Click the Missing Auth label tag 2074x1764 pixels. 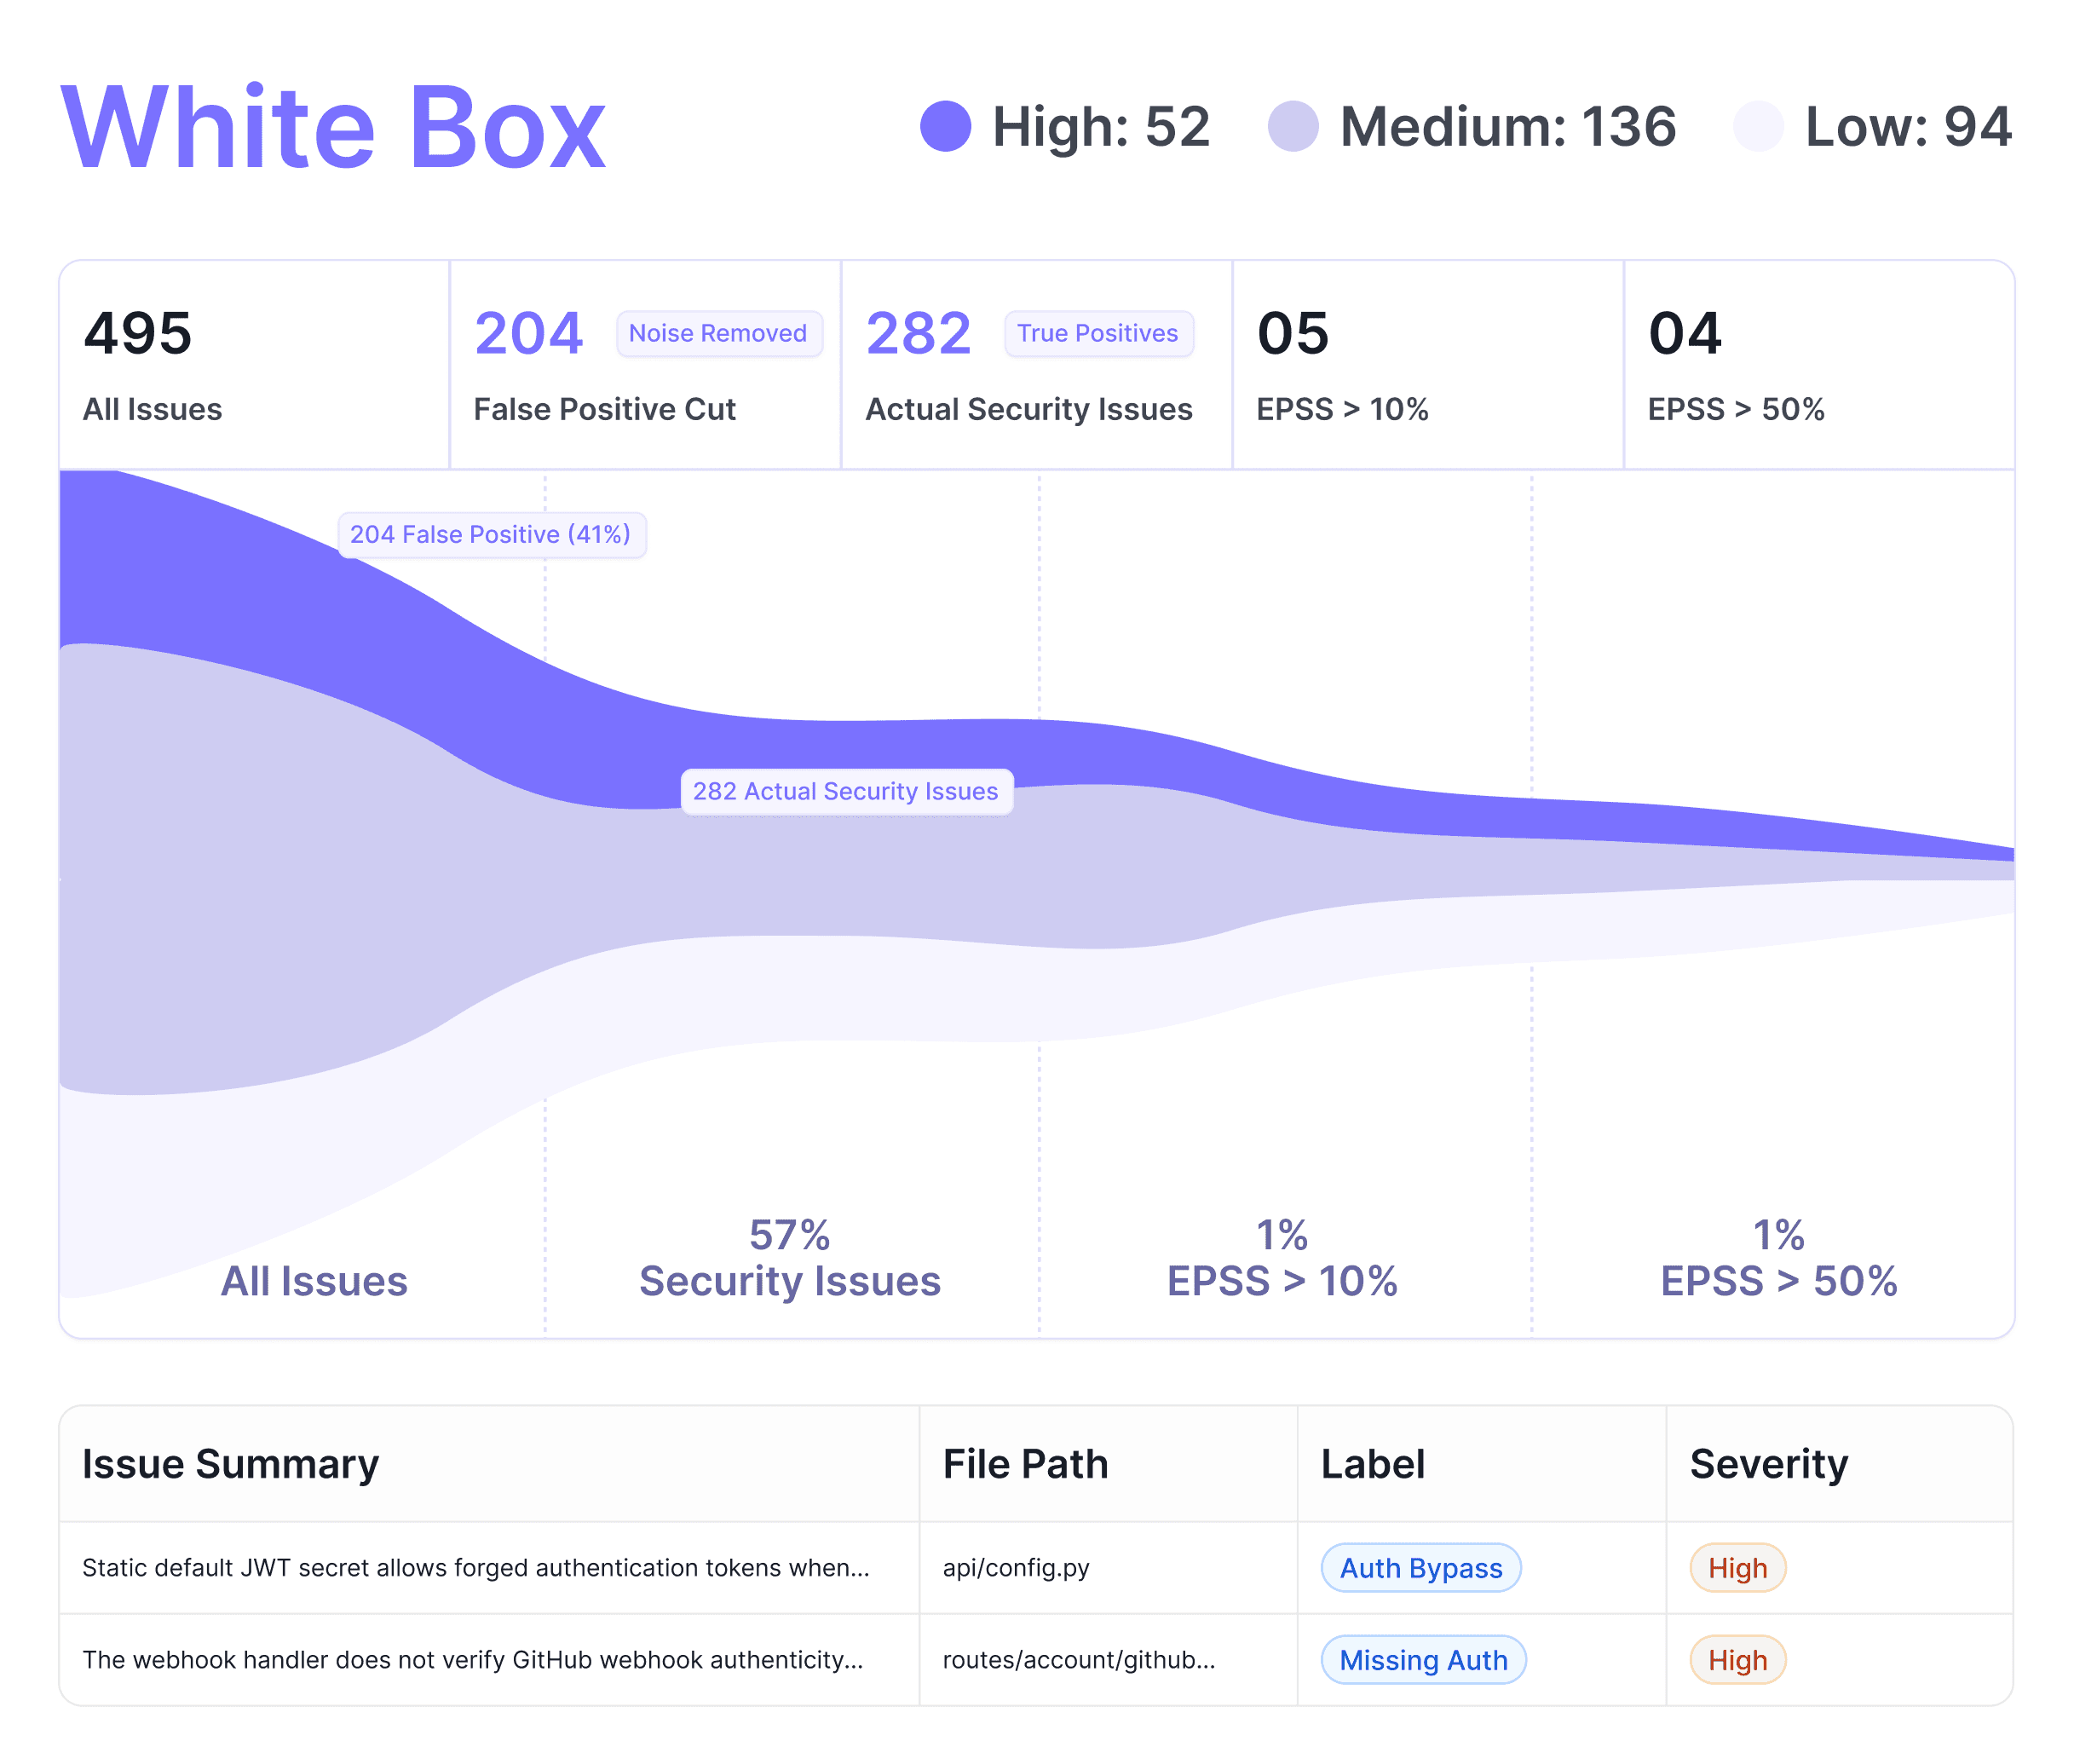tap(1422, 1660)
